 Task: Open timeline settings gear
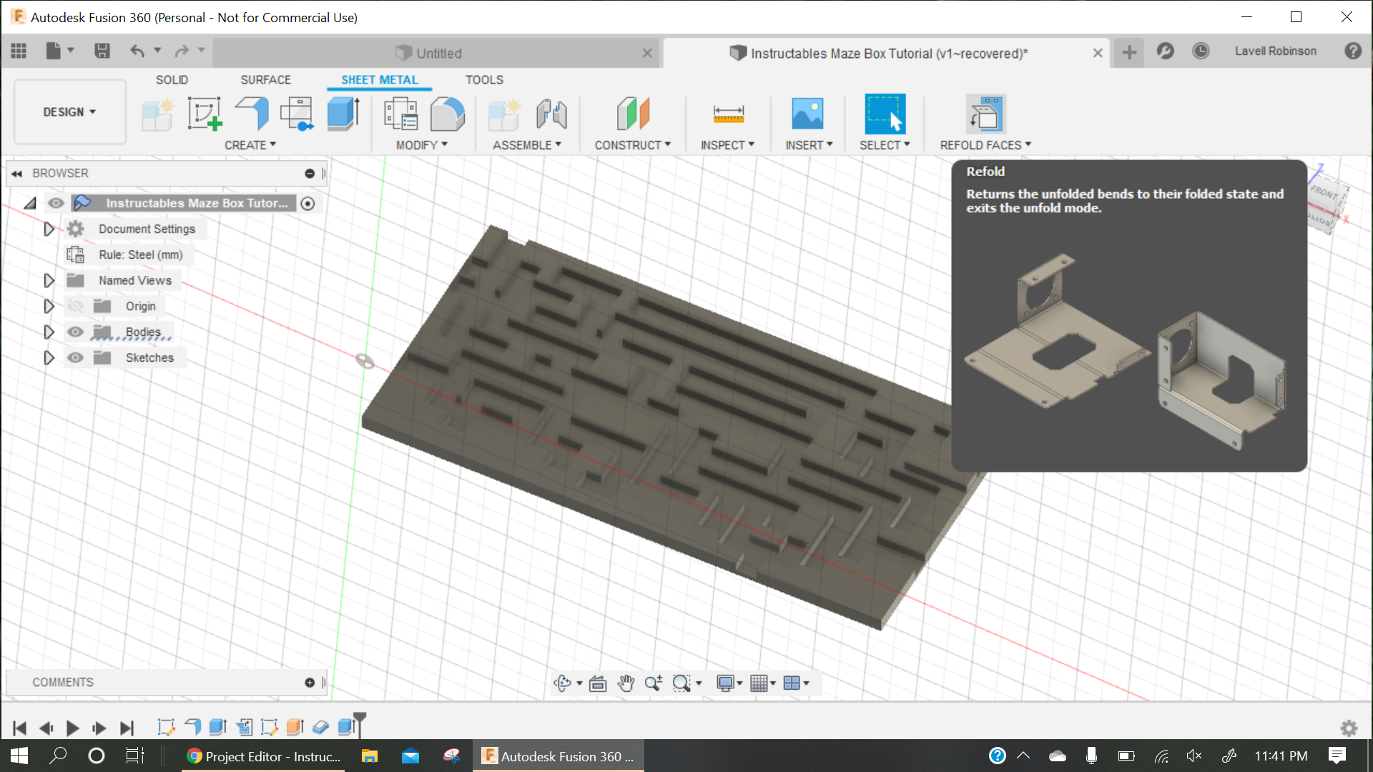click(x=1349, y=728)
